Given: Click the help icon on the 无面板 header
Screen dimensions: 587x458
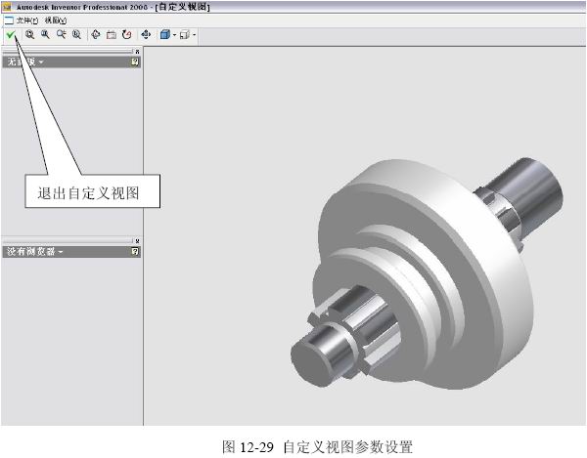Looking at the screenshot, I should pyautogui.click(x=135, y=62).
